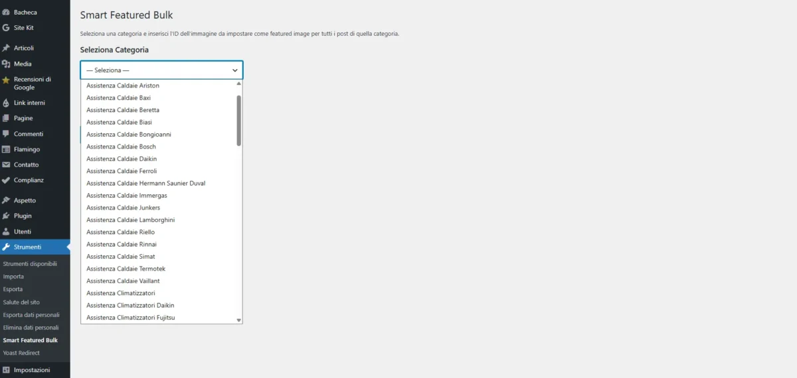Click the Impostazioni settings icon
The height and width of the screenshot is (378, 797).
(x=6, y=370)
